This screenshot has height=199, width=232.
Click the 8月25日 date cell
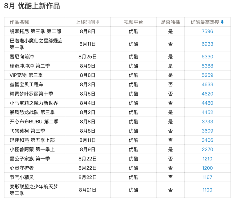(88, 56)
